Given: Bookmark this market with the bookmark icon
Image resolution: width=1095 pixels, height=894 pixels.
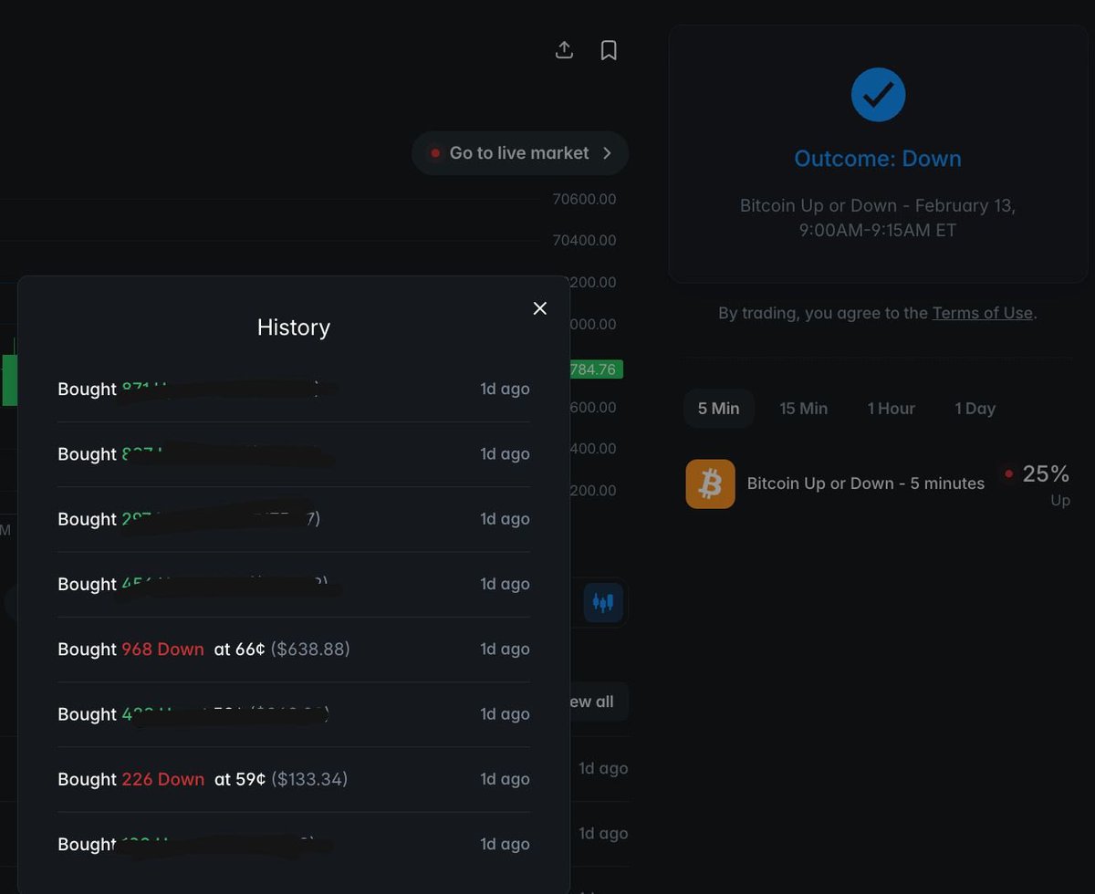Looking at the screenshot, I should tap(609, 50).
